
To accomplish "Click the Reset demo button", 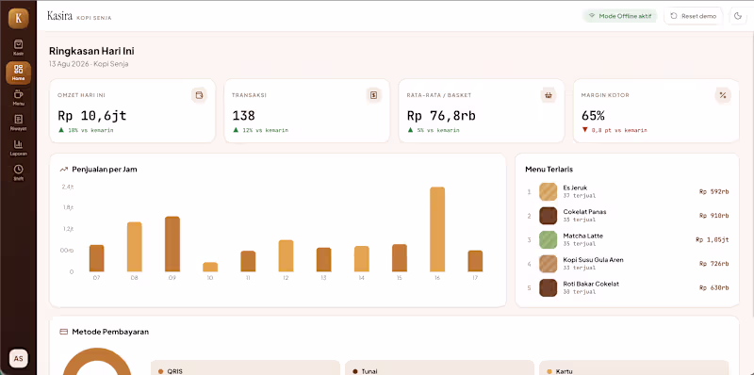I will (694, 16).
